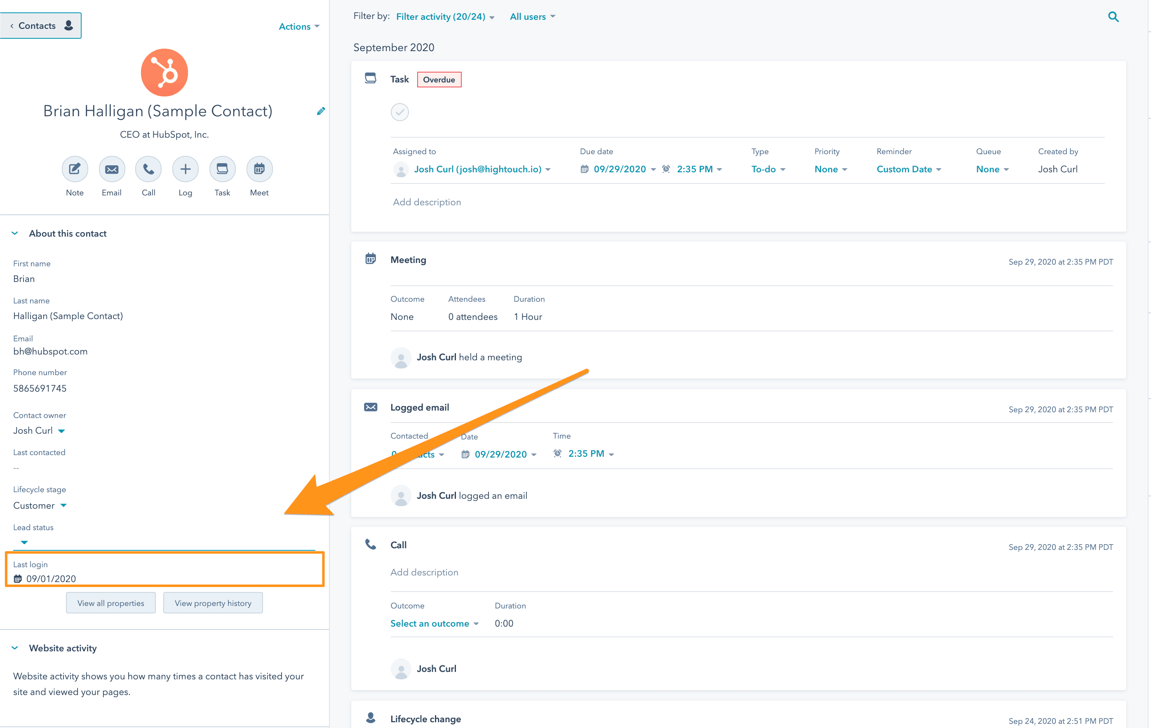1151x728 pixels.
Task: Select the Note creation icon
Action: click(x=75, y=169)
